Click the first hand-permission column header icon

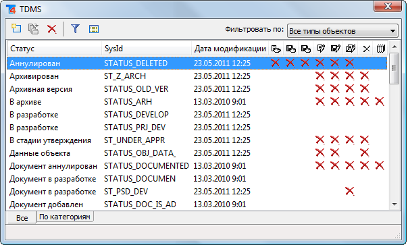click(276, 49)
